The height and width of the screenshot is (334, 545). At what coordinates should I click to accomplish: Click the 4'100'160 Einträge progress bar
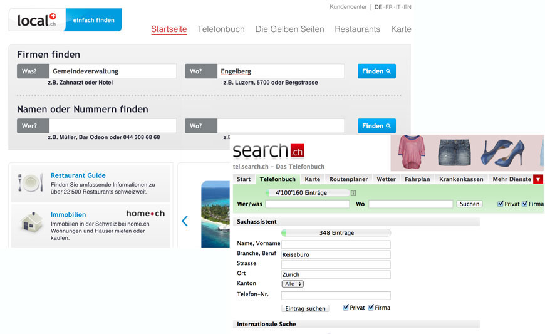point(307,193)
